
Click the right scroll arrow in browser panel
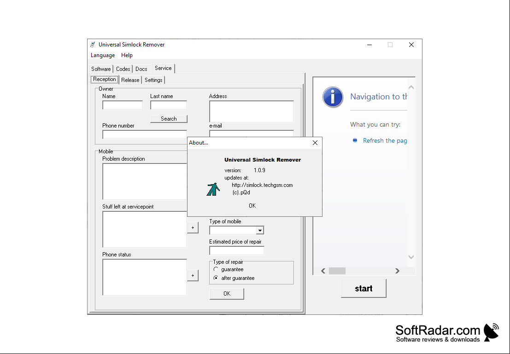tap(397, 271)
